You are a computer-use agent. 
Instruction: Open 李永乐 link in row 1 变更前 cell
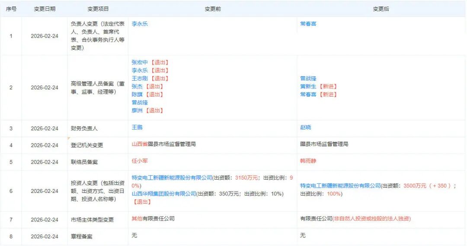click(140, 24)
